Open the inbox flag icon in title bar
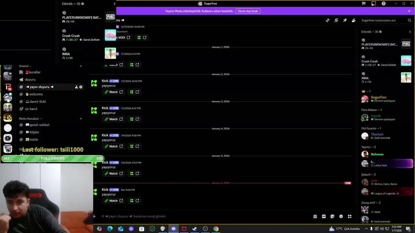This screenshot has width=415, height=233. click(x=364, y=4)
